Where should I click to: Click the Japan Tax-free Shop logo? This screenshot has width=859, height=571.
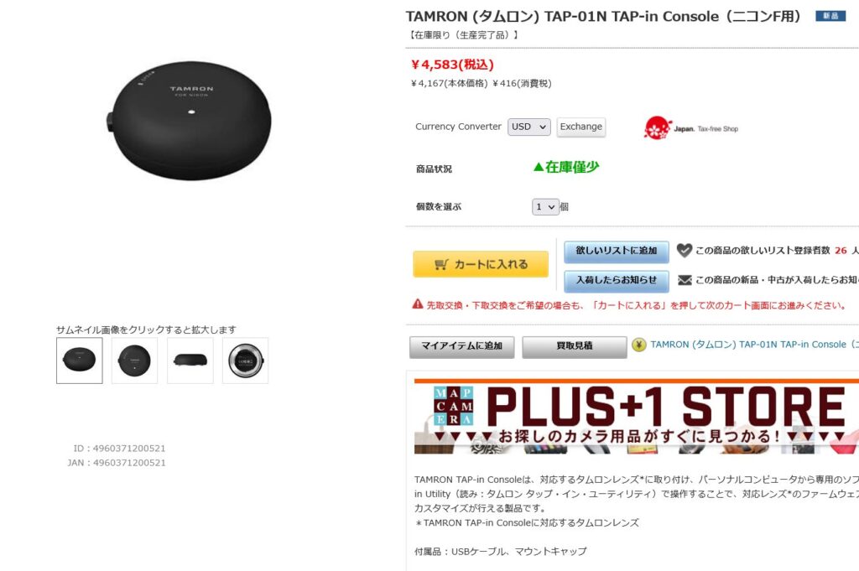(x=691, y=128)
